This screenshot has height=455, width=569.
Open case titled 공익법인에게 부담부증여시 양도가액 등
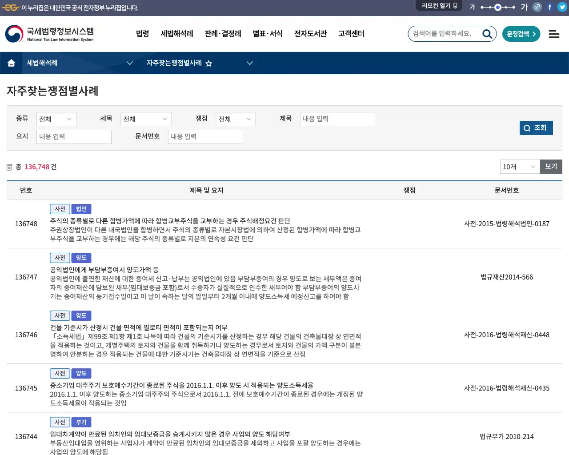click(x=104, y=270)
